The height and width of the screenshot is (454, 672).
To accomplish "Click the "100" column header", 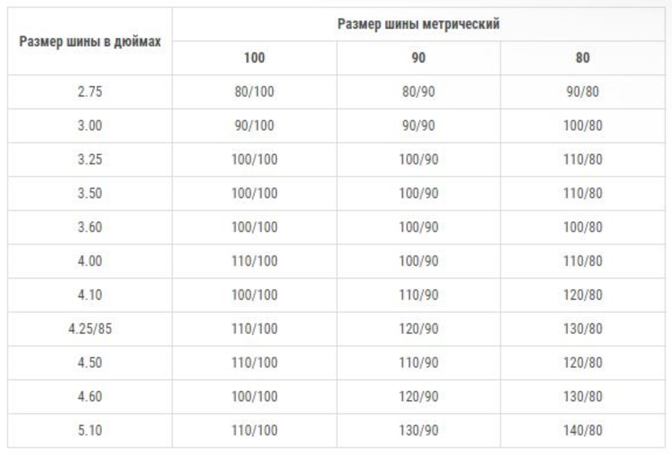I will pyautogui.click(x=255, y=58).
